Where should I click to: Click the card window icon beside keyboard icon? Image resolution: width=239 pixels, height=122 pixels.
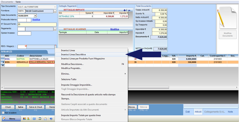click(40, 119)
